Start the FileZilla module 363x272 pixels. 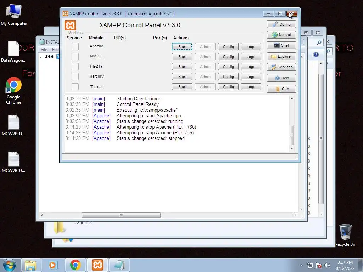(182, 67)
